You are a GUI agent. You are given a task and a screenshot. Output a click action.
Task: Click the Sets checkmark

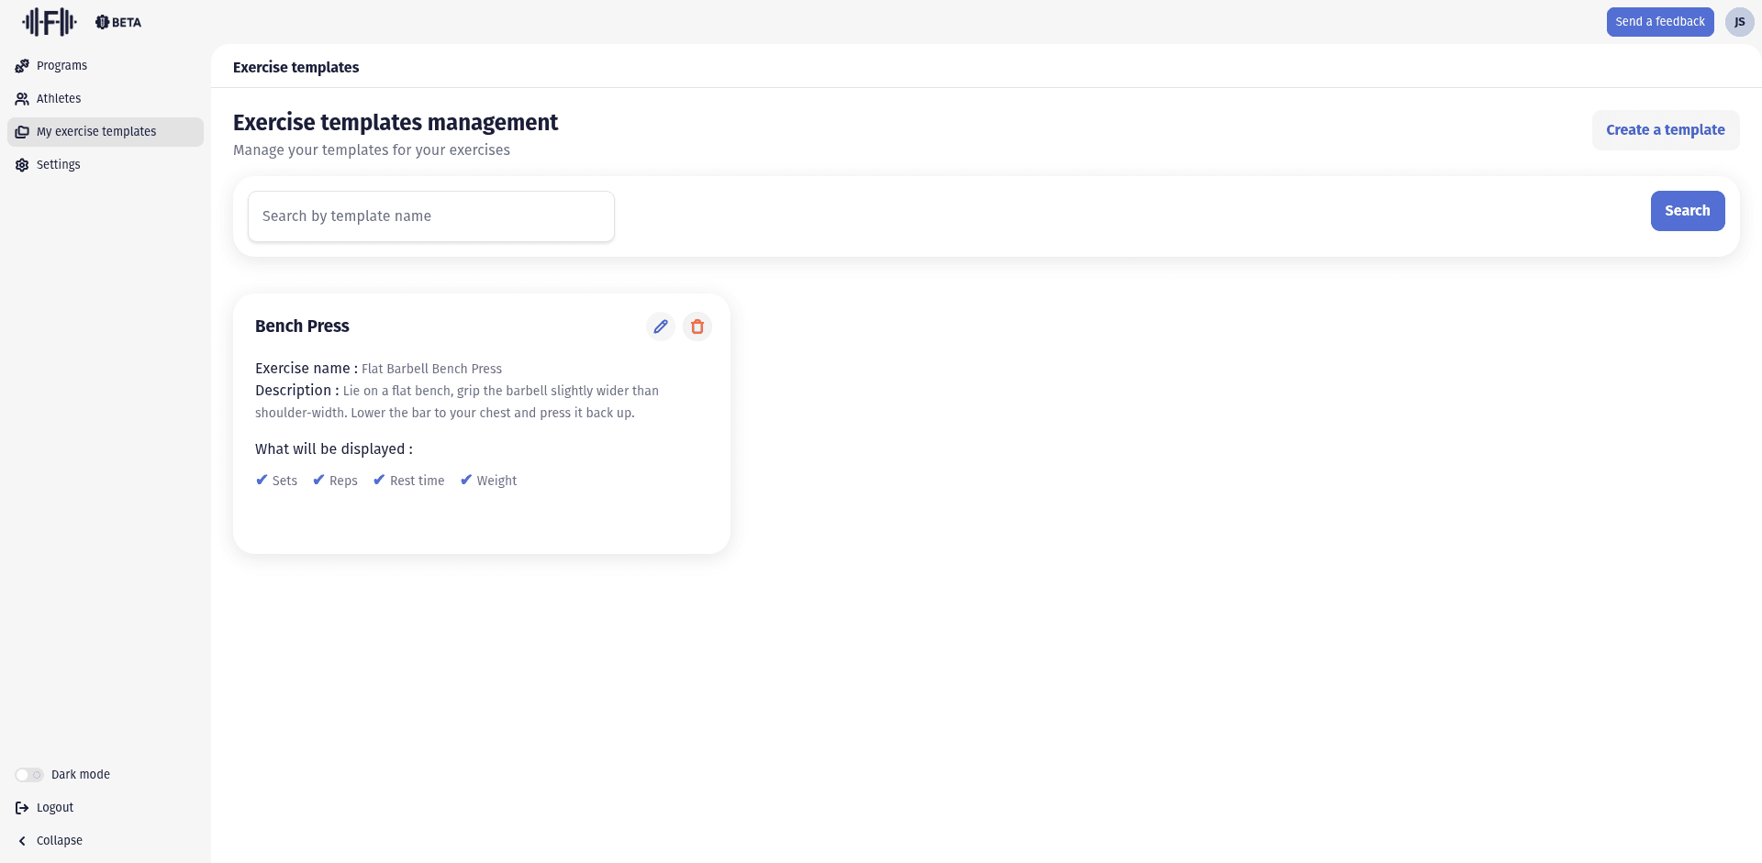(262, 480)
